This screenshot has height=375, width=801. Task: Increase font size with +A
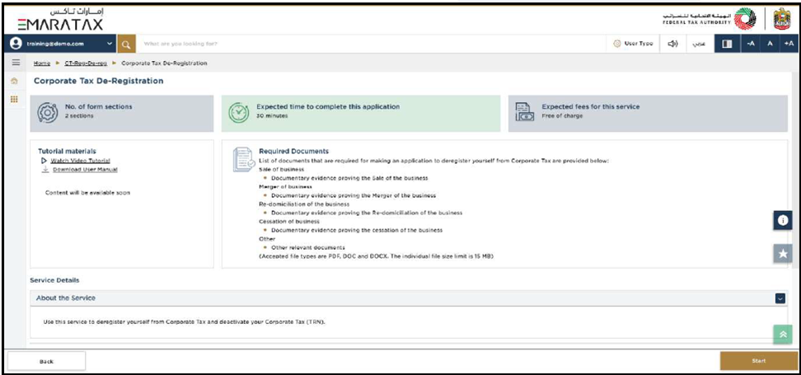point(789,44)
